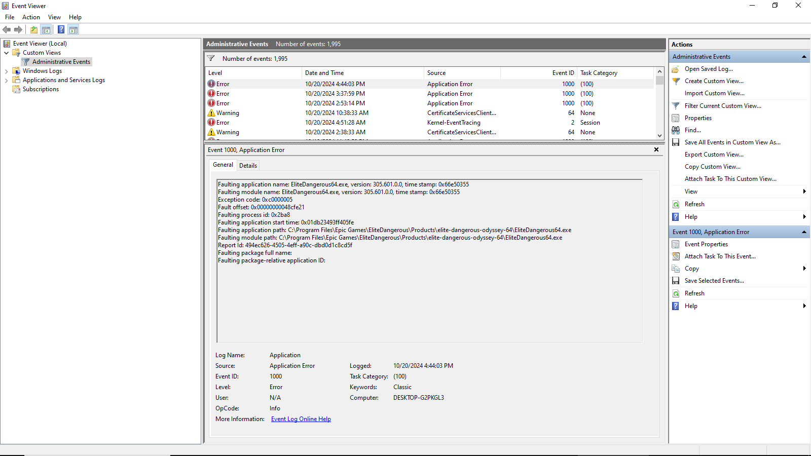Click the Properties icon in Actions
The height and width of the screenshot is (456, 811).
point(676,118)
